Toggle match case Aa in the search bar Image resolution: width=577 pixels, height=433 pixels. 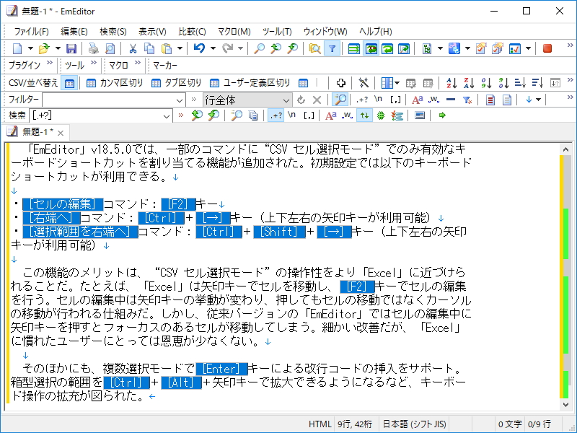(x=330, y=115)
